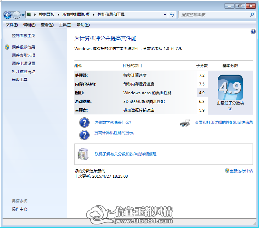Open 操作中心 link in sidebar

[x=20, y=209]
